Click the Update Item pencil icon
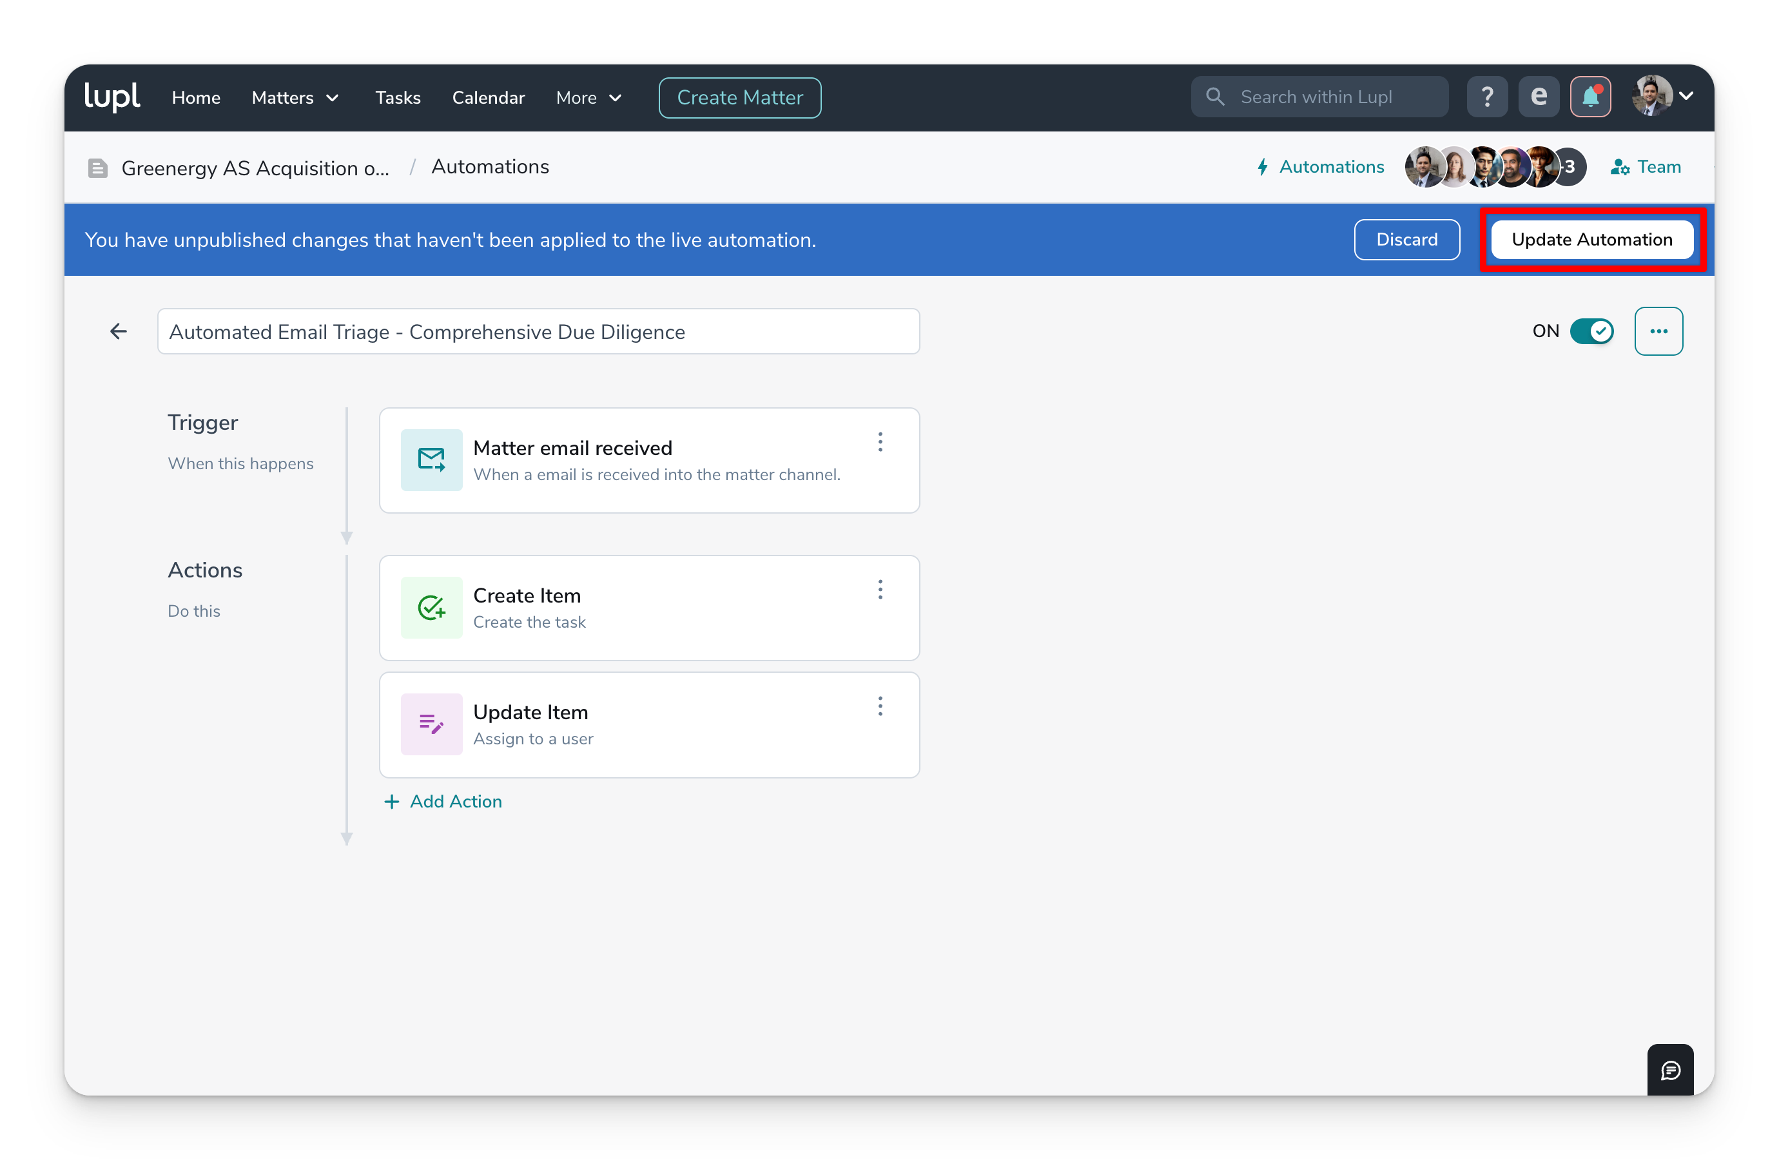The image size is (1779, 1160). [x=431, y=724]
